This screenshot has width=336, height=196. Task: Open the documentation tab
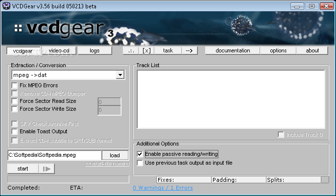(233, 50)
